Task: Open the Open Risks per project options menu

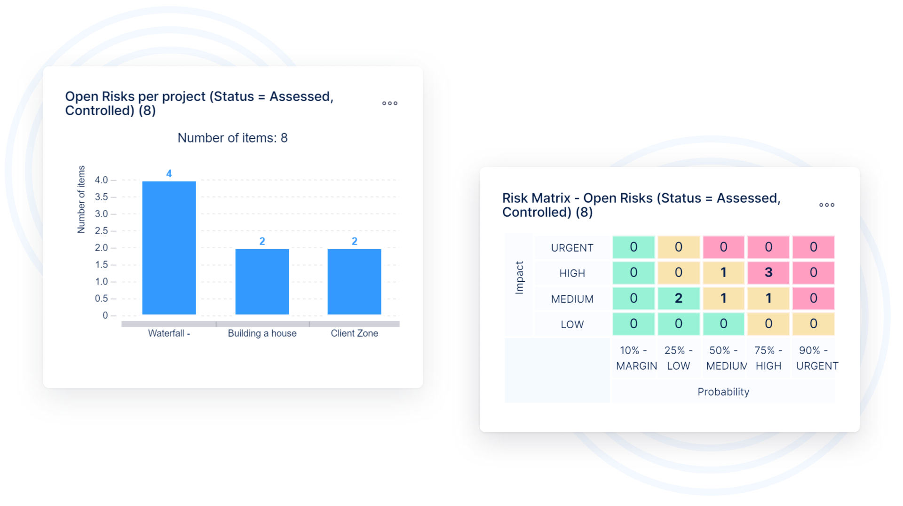Action: [x=389, y=103]
